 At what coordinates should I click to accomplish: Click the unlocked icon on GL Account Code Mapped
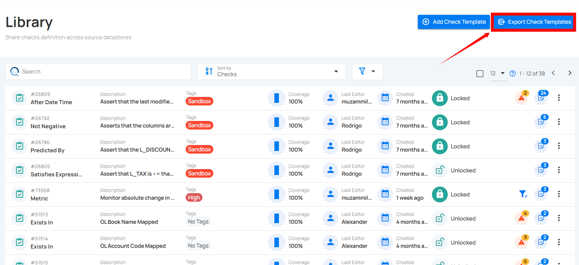(440, 243)
